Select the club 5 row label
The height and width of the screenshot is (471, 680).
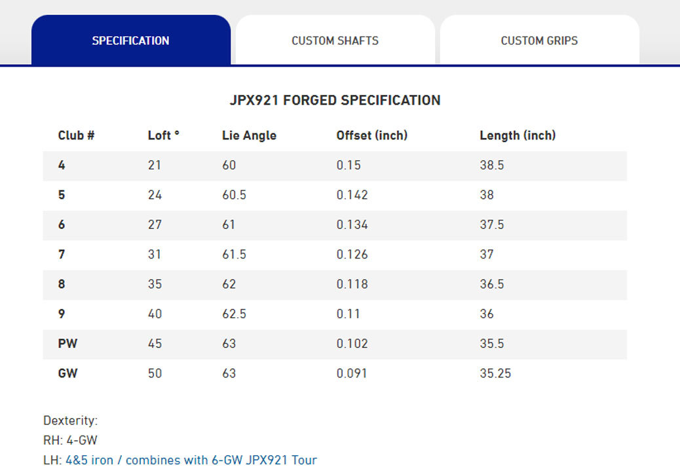tap(62, 195)
